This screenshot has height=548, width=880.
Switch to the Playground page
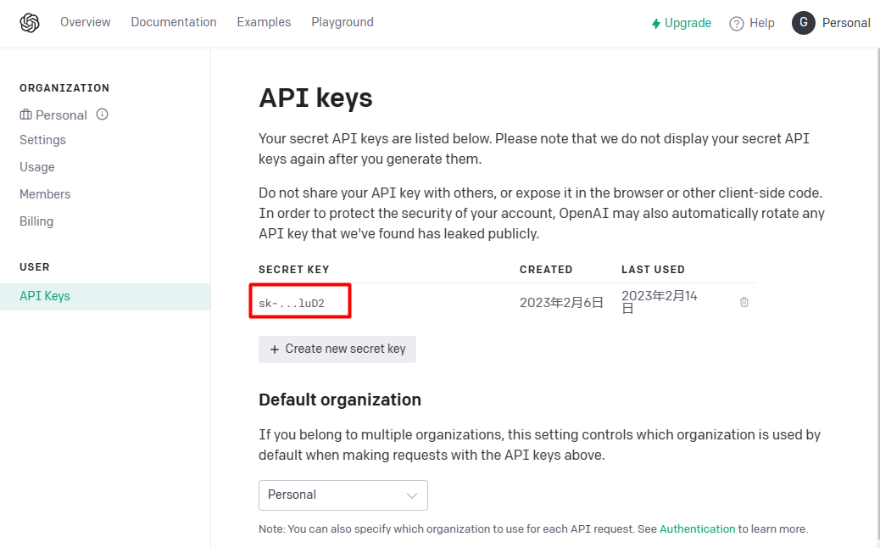[343, 22]
